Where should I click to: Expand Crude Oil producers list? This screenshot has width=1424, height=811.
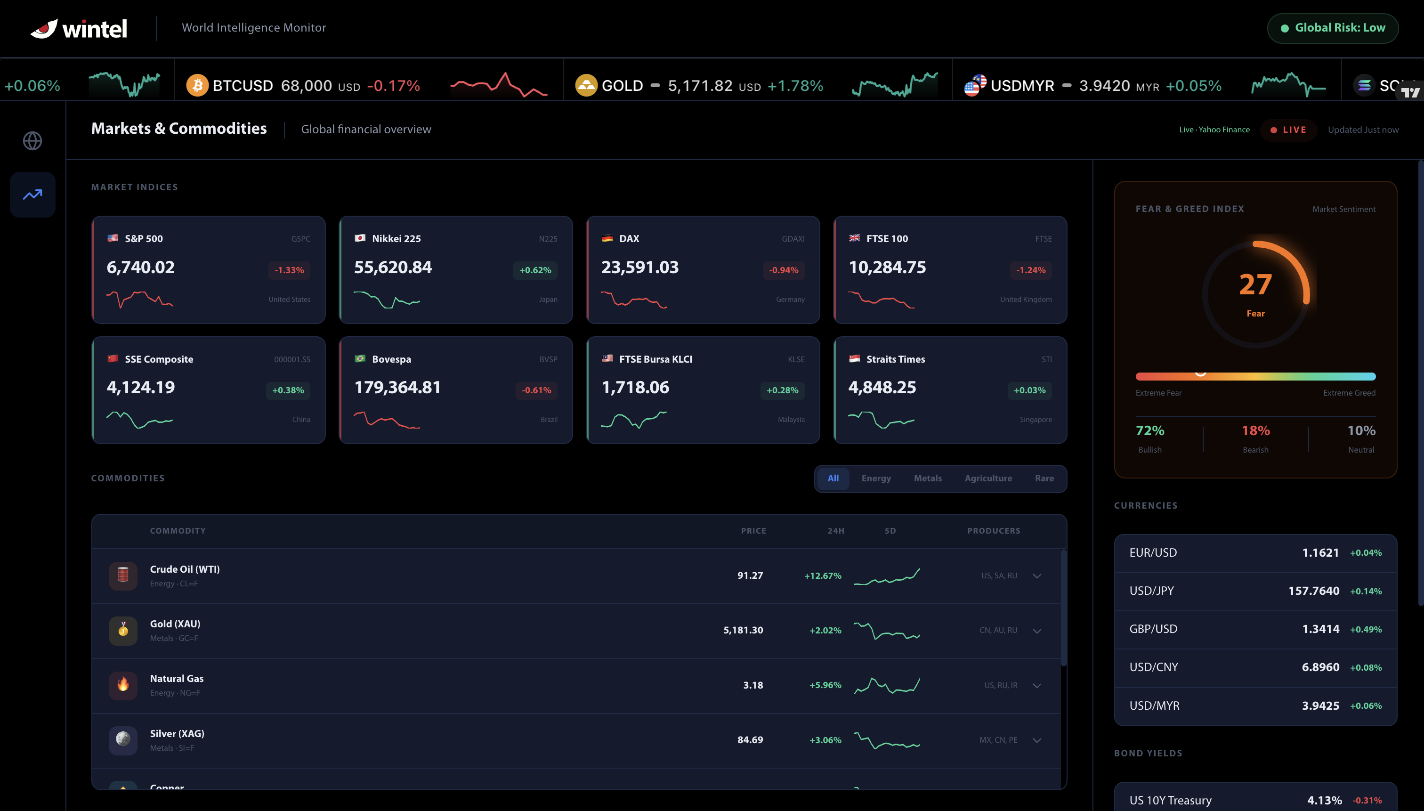(1037, 576)
